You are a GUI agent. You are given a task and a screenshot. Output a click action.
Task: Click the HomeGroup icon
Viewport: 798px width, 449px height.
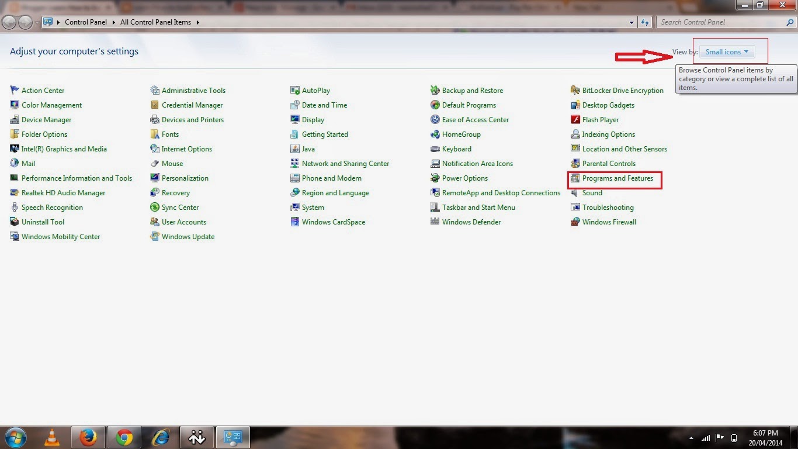(x=435, y=134)
